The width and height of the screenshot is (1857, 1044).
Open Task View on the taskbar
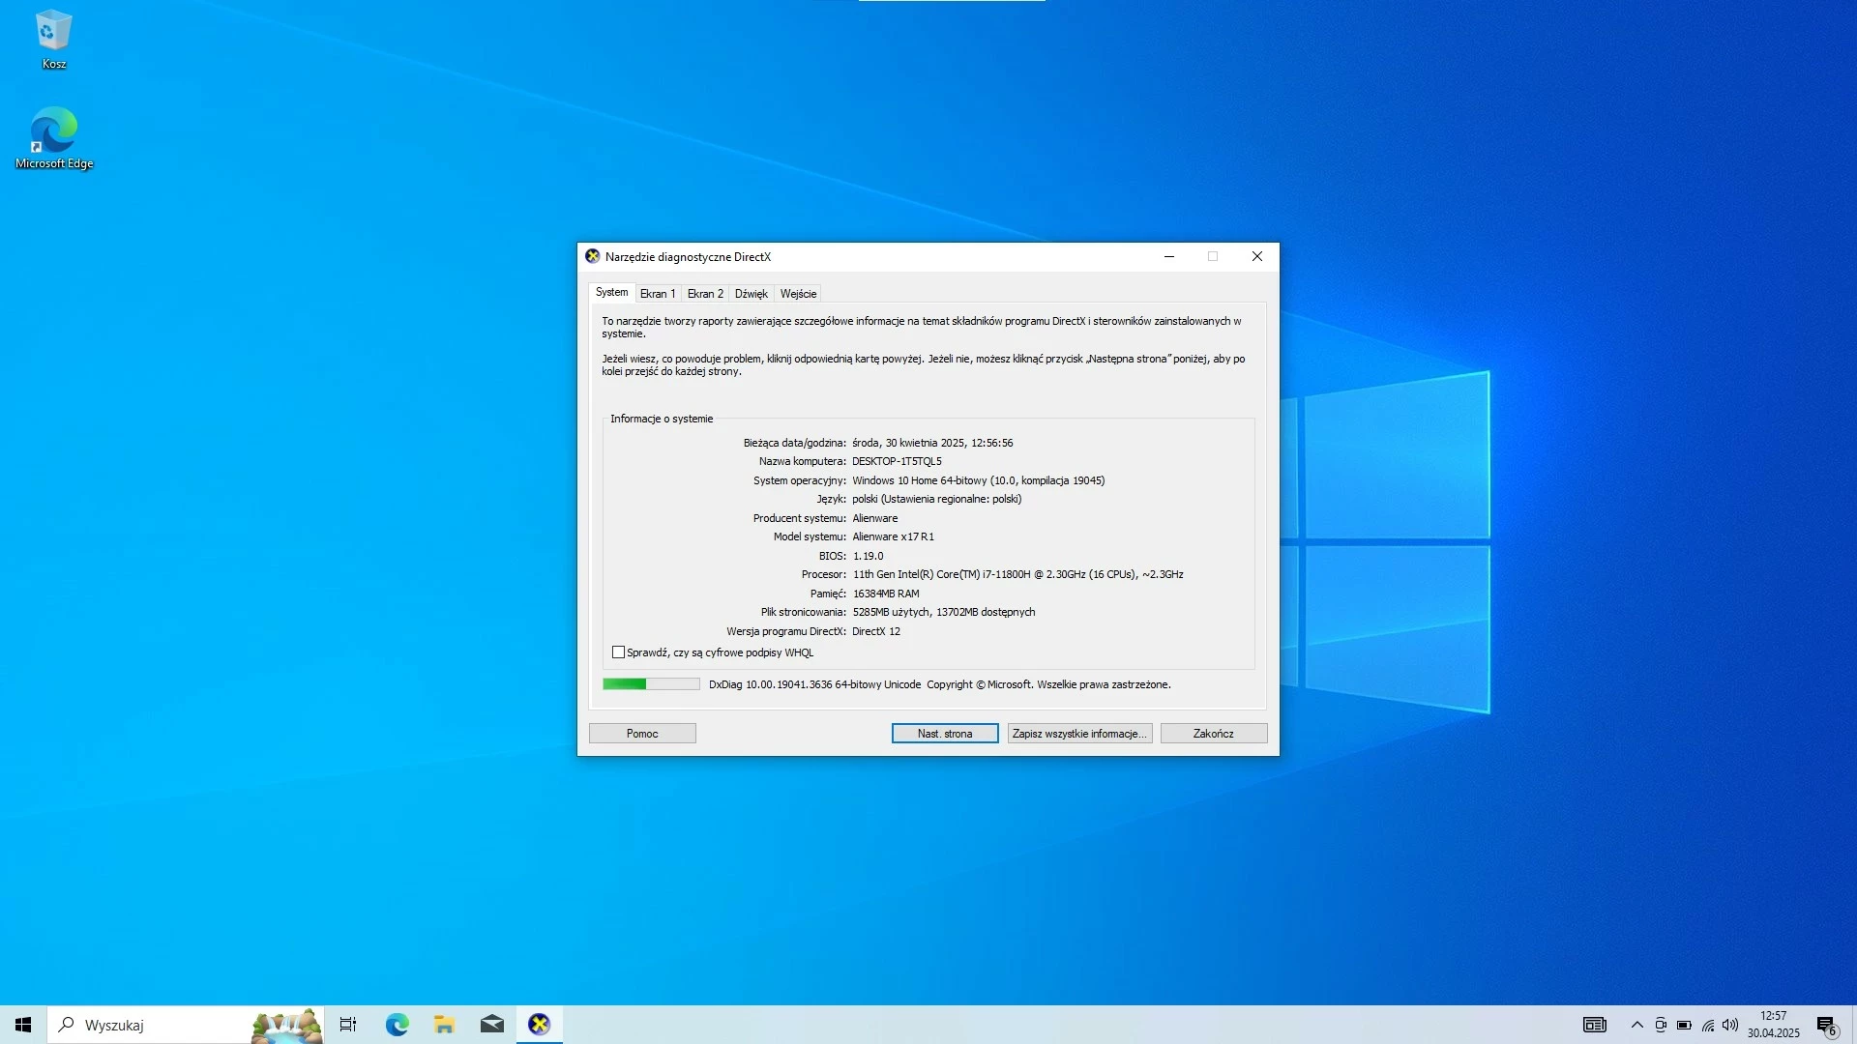pyautogui.click(x=348, y=1025)
